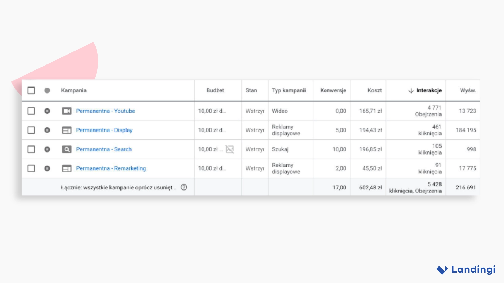Click the Koszt column header
The image size is (504, 283).
pos(375,90)
